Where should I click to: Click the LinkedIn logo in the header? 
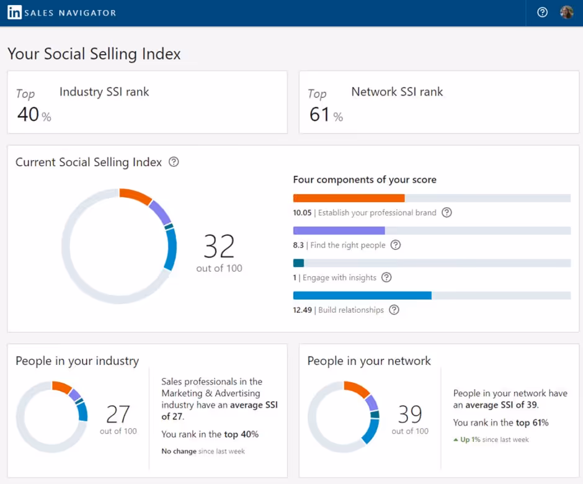click(14, 12)
